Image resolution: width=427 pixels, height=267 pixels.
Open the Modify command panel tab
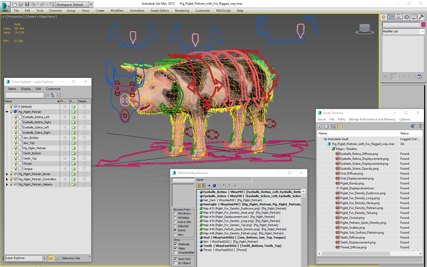391,17
